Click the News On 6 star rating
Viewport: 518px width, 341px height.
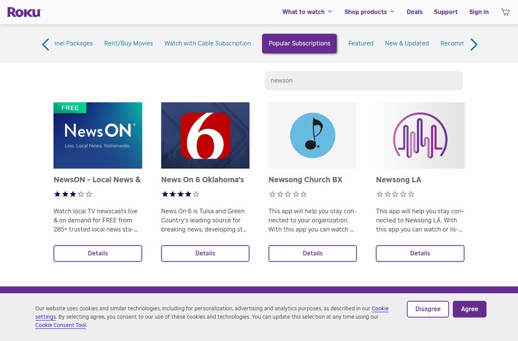[180, 194]
